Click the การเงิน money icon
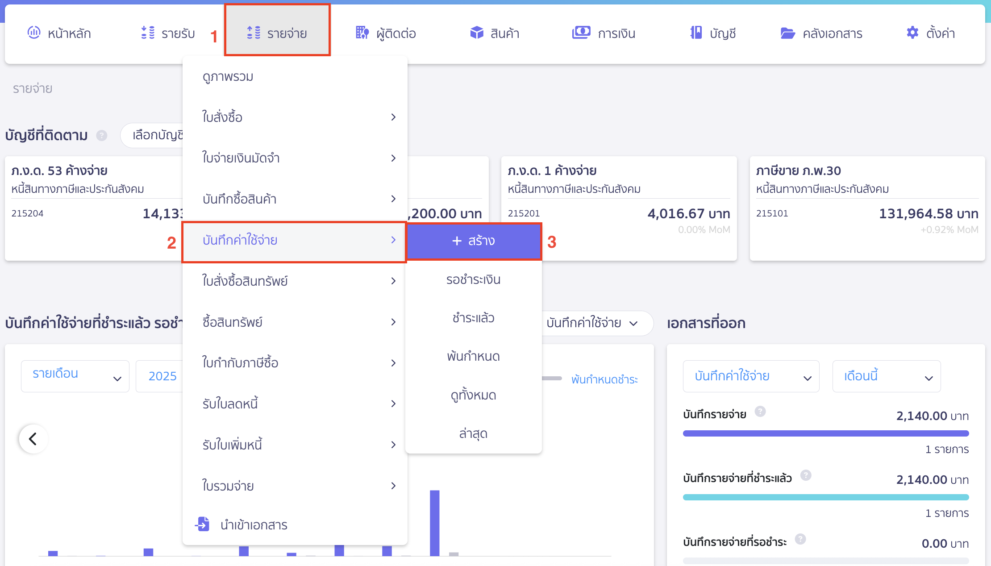The image size is (991, 566). 581,33
